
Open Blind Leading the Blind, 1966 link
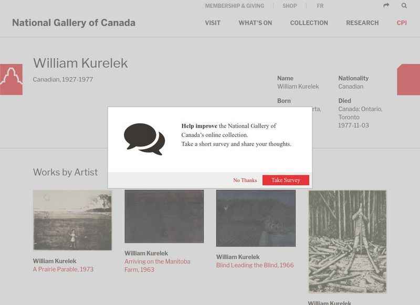pyautogui.click(x=255, y=265)
